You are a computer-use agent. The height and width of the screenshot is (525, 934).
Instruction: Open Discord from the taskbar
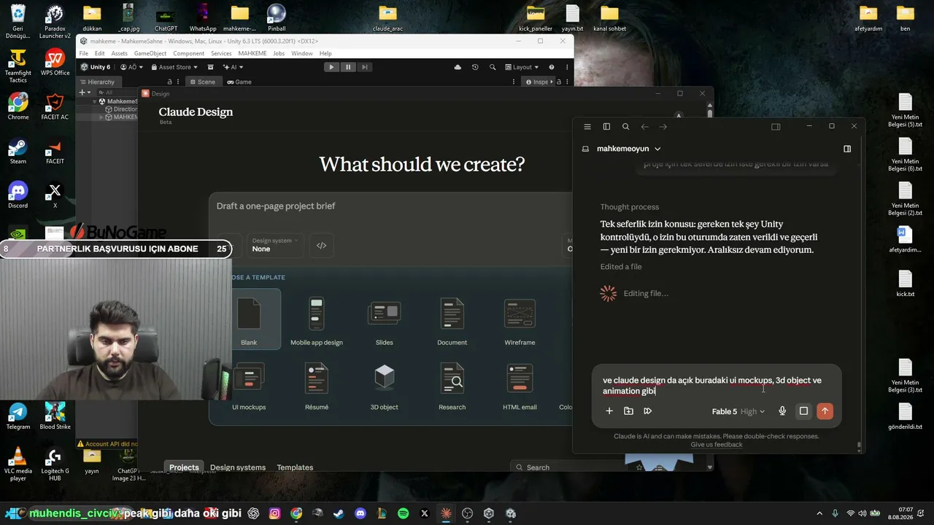point(360,513)
